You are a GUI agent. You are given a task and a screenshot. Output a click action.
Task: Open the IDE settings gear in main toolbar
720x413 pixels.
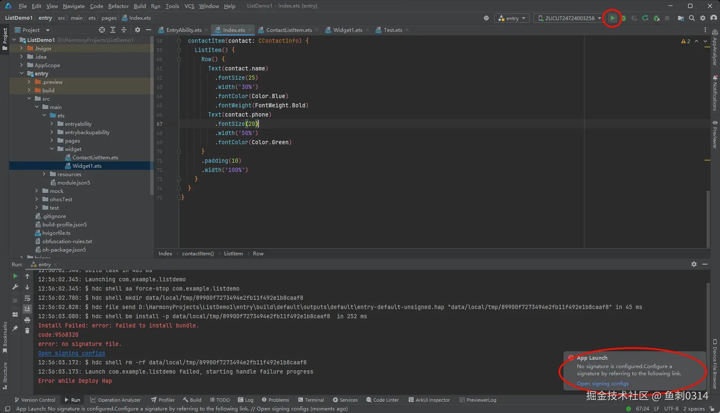pos(703,18)
